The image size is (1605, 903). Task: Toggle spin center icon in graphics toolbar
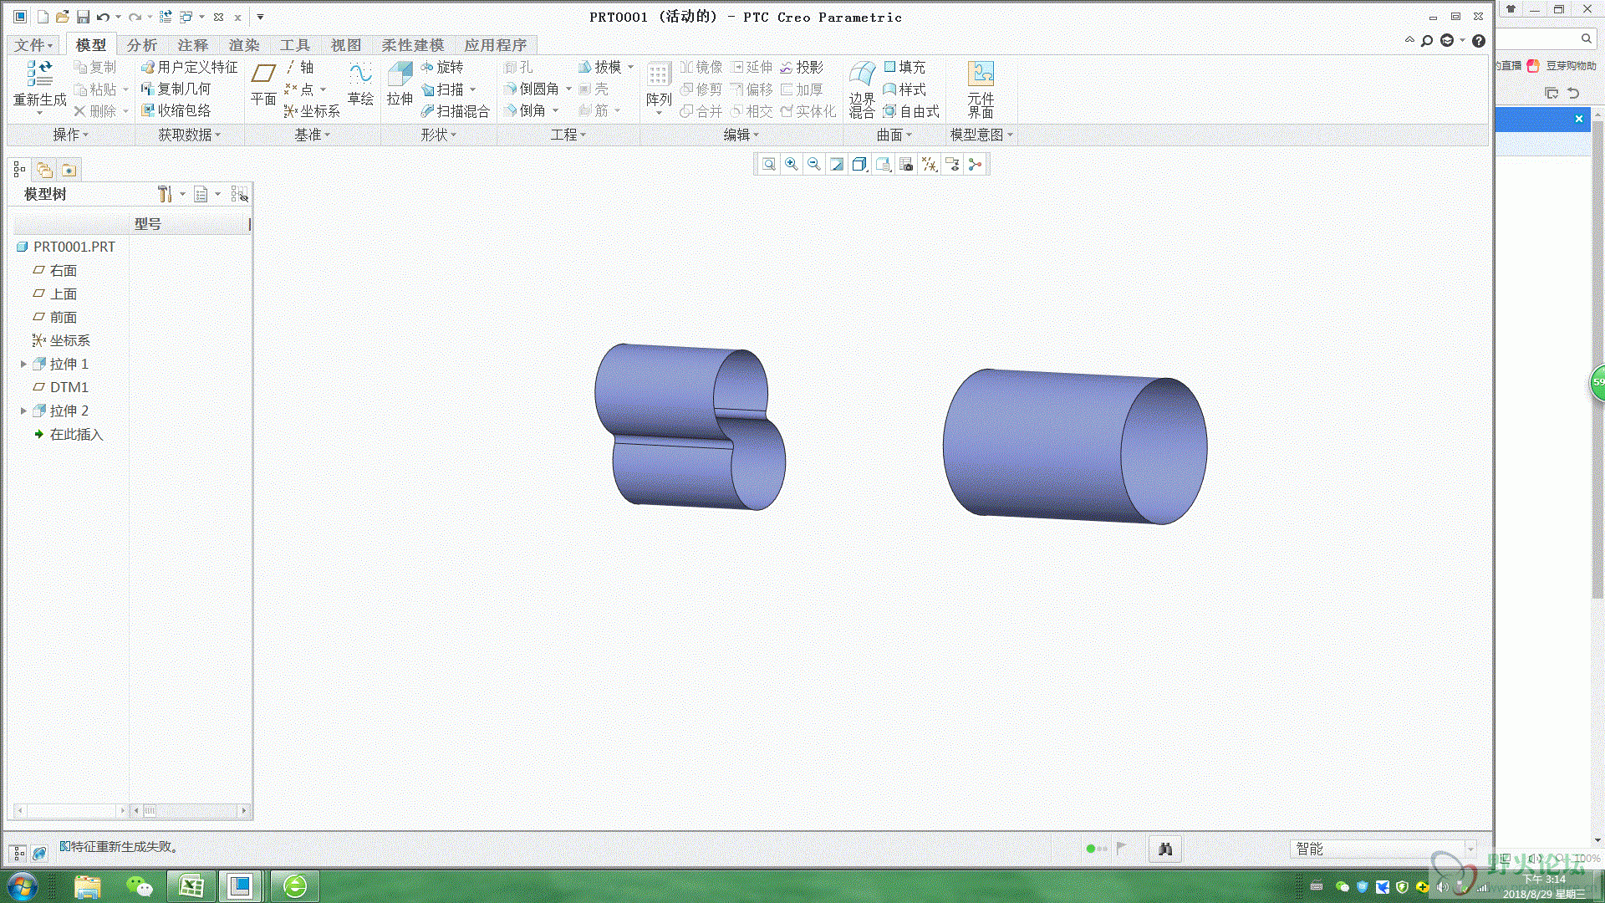pos(975,165)
